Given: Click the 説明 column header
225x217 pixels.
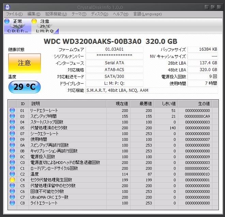Looking at the screenshot, I should pos(67,104).
